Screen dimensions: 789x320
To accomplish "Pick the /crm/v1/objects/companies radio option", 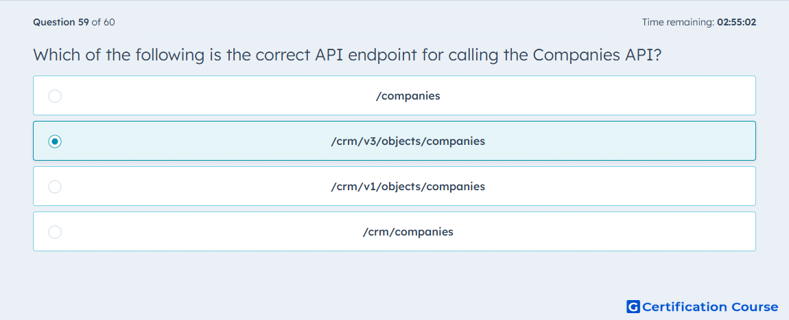I will coord(55,187).
